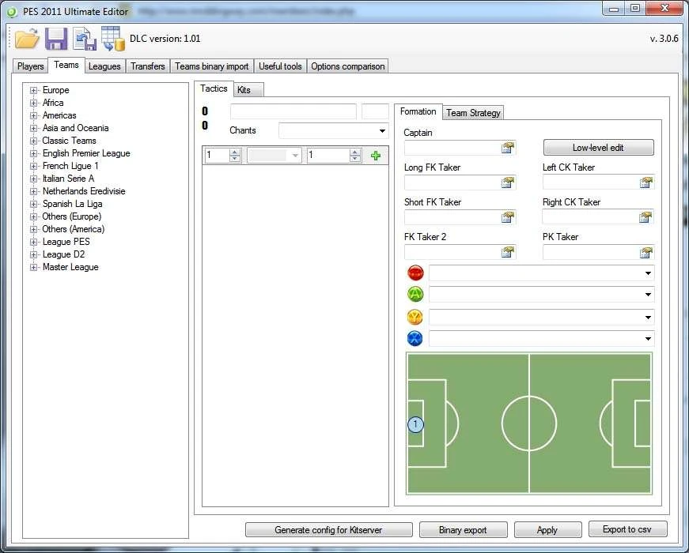Select player marker 1 on the pitch diagram
The image size is (689, 553).
(415, 424)
